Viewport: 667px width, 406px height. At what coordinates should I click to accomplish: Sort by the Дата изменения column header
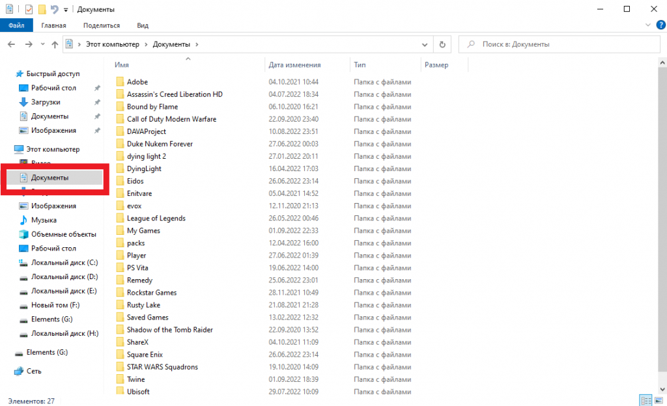294,65
